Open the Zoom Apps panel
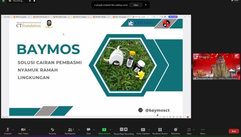 click(x=189, y=131)
